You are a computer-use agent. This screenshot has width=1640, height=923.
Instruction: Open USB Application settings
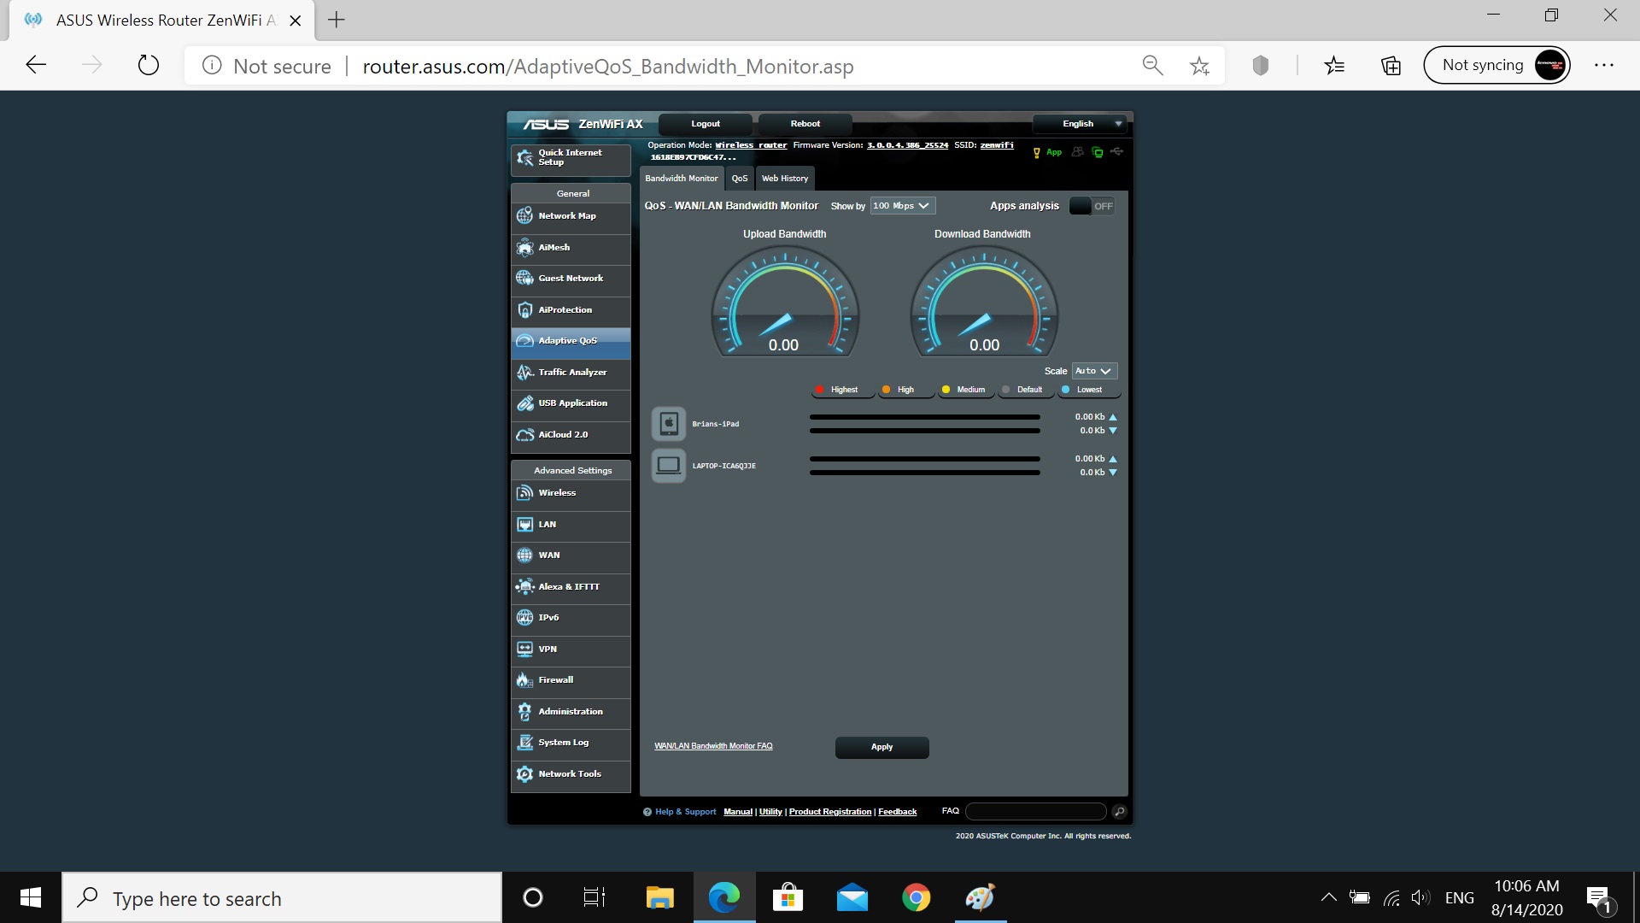coord(572,403)
